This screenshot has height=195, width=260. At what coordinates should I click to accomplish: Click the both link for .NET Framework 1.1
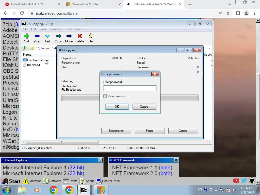[166, 168]
